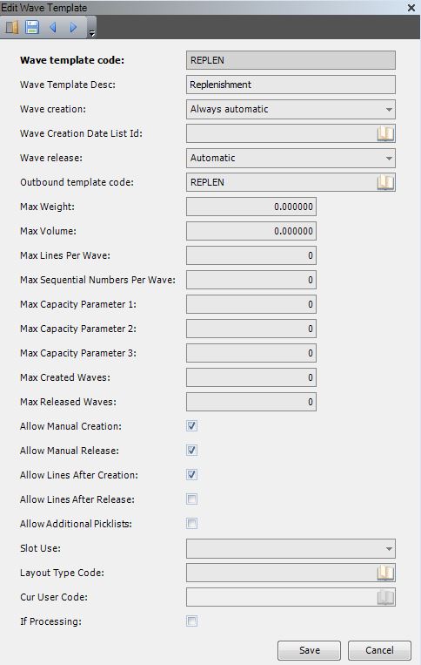Click Max Sequential Numbers Per Wave field
The width and height of the screenshot is (421, 665).
coord(251,280)
